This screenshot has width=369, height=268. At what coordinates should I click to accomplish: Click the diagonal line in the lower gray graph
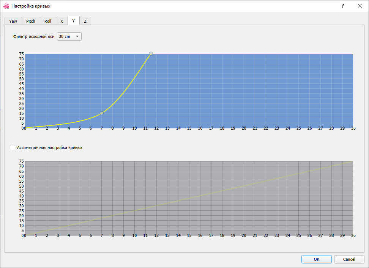click(190, 198)
